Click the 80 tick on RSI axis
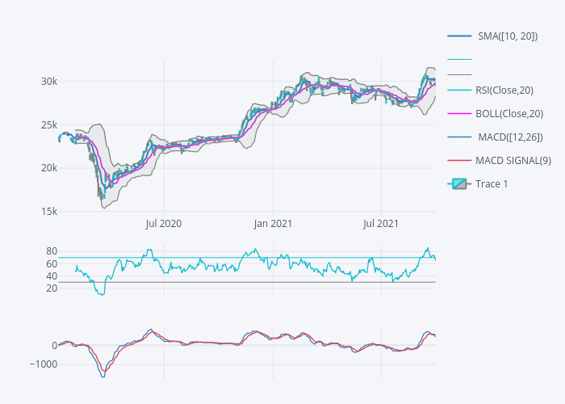The height and width of the screenshot is (404, 565). click(51, 251)
